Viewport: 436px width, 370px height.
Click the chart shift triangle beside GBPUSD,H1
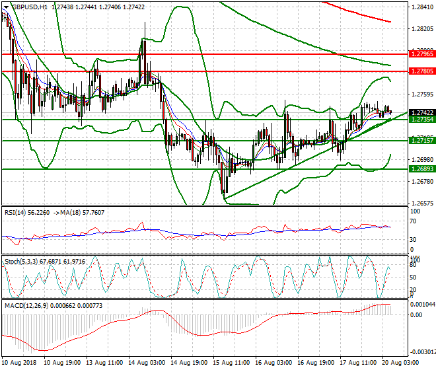(x=5, y=7)
